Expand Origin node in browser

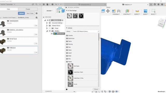coord(47,28)
